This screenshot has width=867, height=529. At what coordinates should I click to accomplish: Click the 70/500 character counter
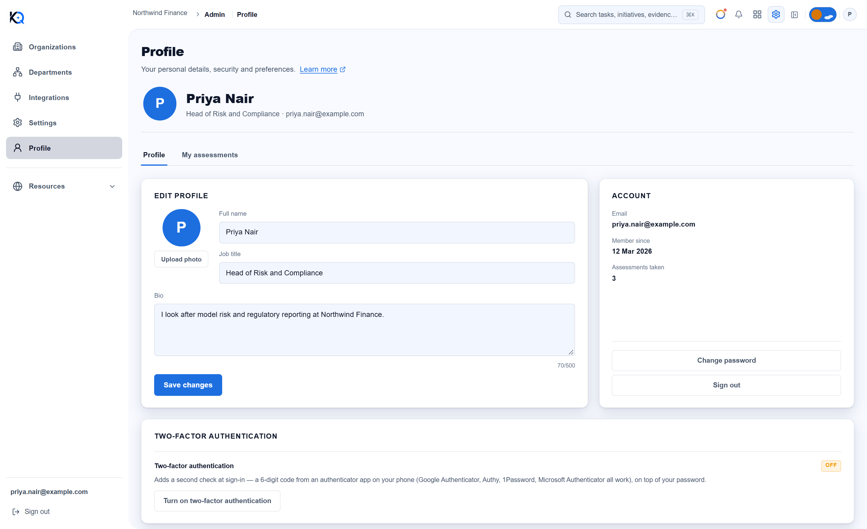[566, 365]
